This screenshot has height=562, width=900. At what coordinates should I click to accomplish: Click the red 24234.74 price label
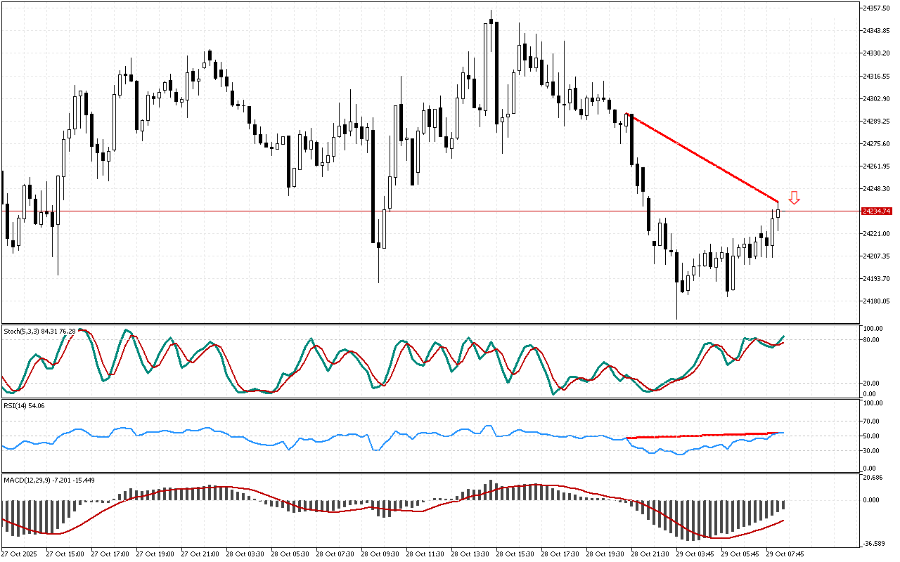click(876, 211)
